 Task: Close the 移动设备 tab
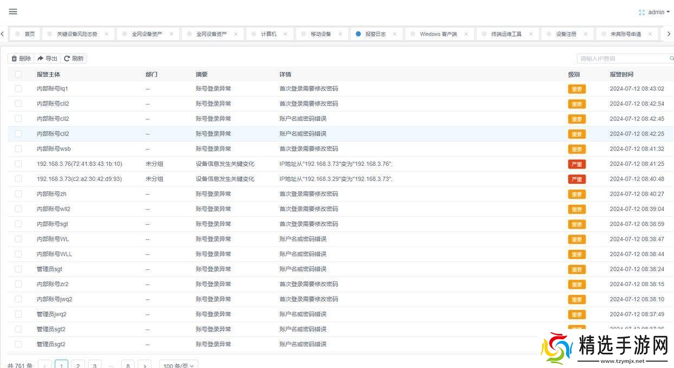coord(340,34)
